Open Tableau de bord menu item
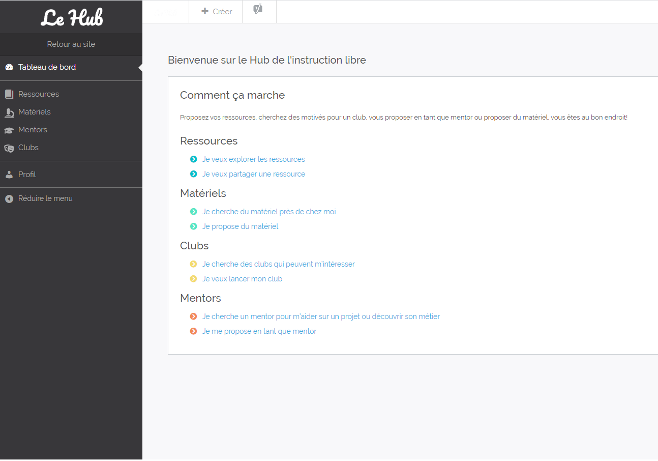658x461 pixels. [47, 67]
